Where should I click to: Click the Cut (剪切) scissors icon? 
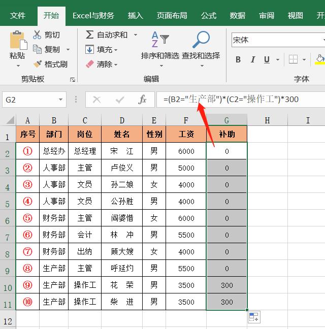pos(37,35)
